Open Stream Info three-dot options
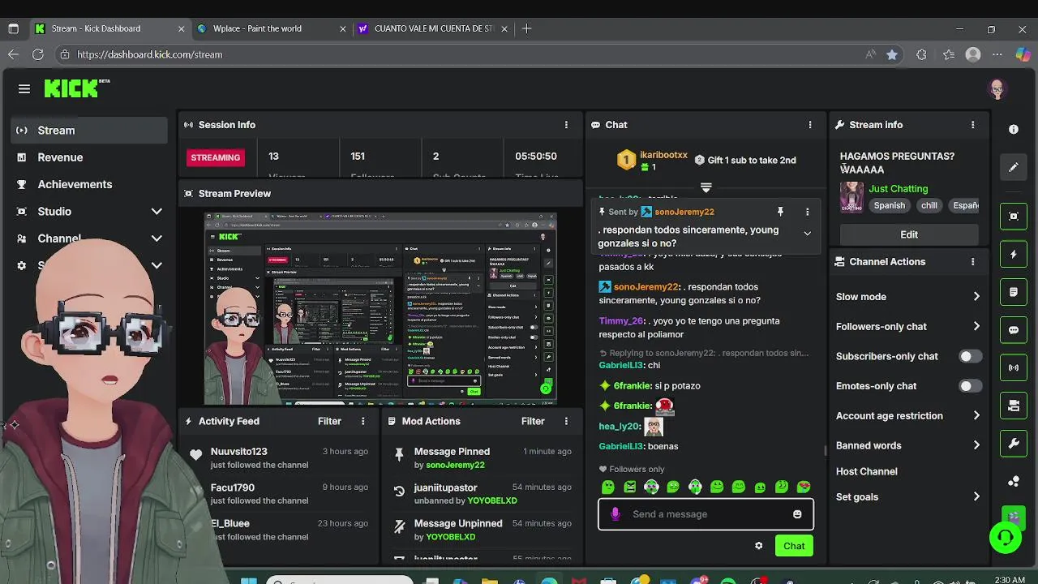The image size is (1038, 584). pyautogui.click(x=973, y=125)
